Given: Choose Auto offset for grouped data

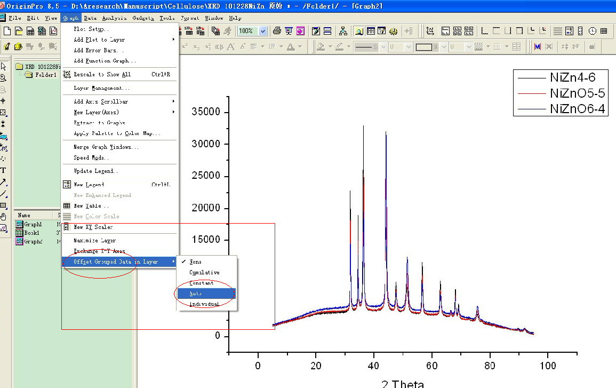Looking at the screenshot, I should [195, 294].
